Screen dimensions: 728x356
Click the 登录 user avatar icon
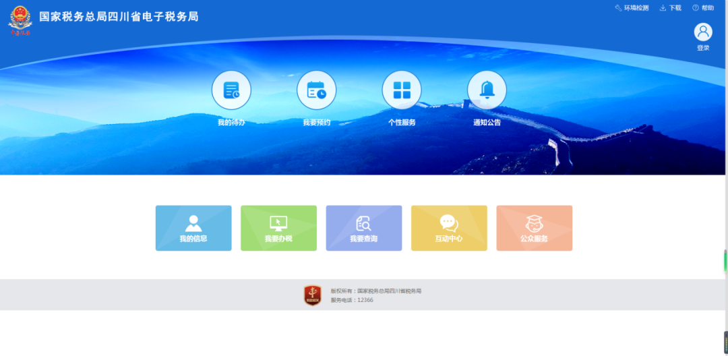(703, 32)
